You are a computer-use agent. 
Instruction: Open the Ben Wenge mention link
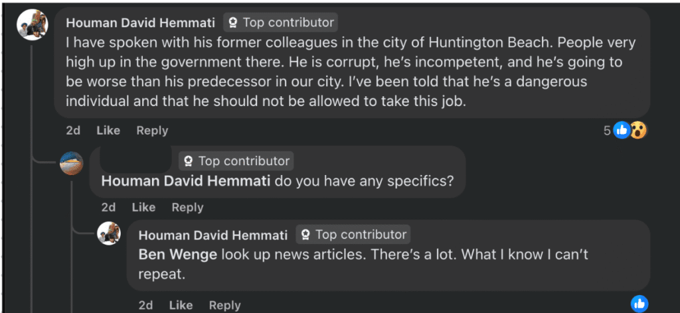coord(177,254)
